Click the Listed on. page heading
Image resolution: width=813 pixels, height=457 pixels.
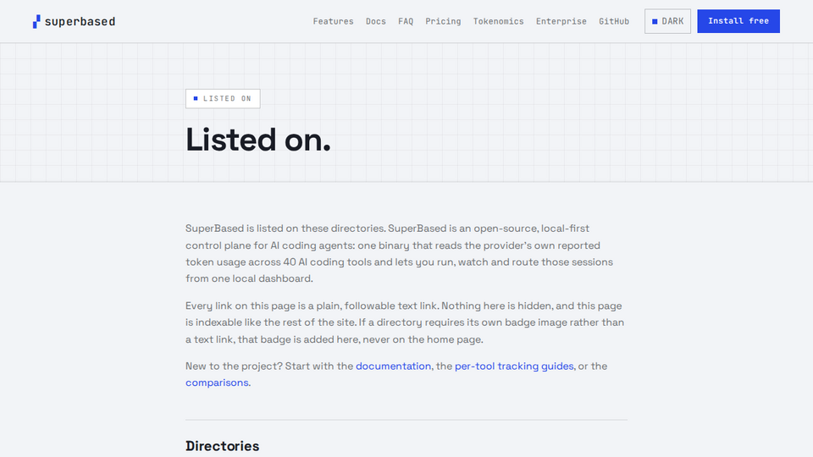pyautogui.click(x=257, y=140)
